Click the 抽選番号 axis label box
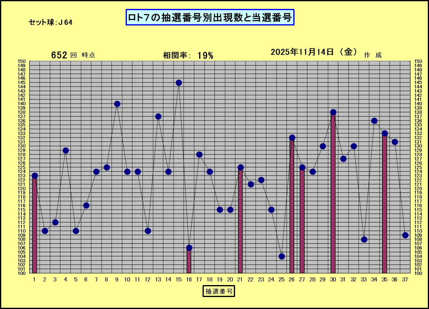Image resolution: width=429 pixels, height=309 pixels. point(219,291)
